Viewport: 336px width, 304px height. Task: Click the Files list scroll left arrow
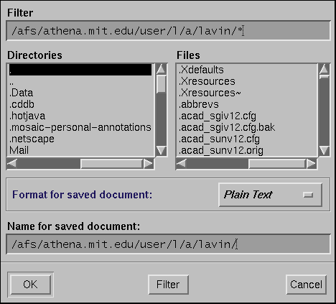182,164
